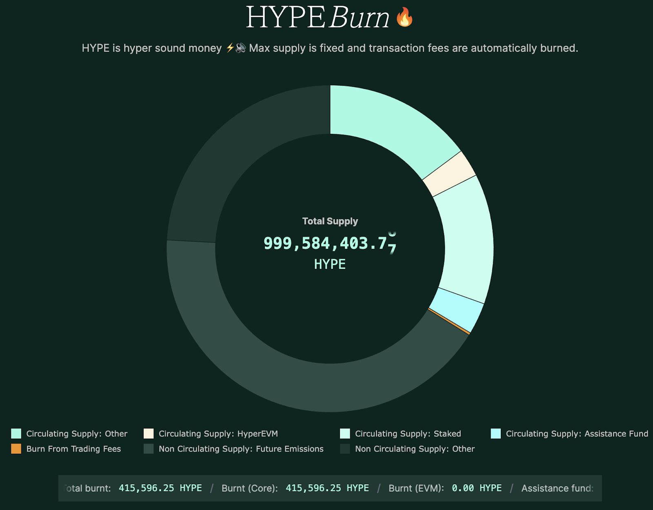653x510 pixels.
Task: Click the Future Emissions legend square
Action: (149, 449)
